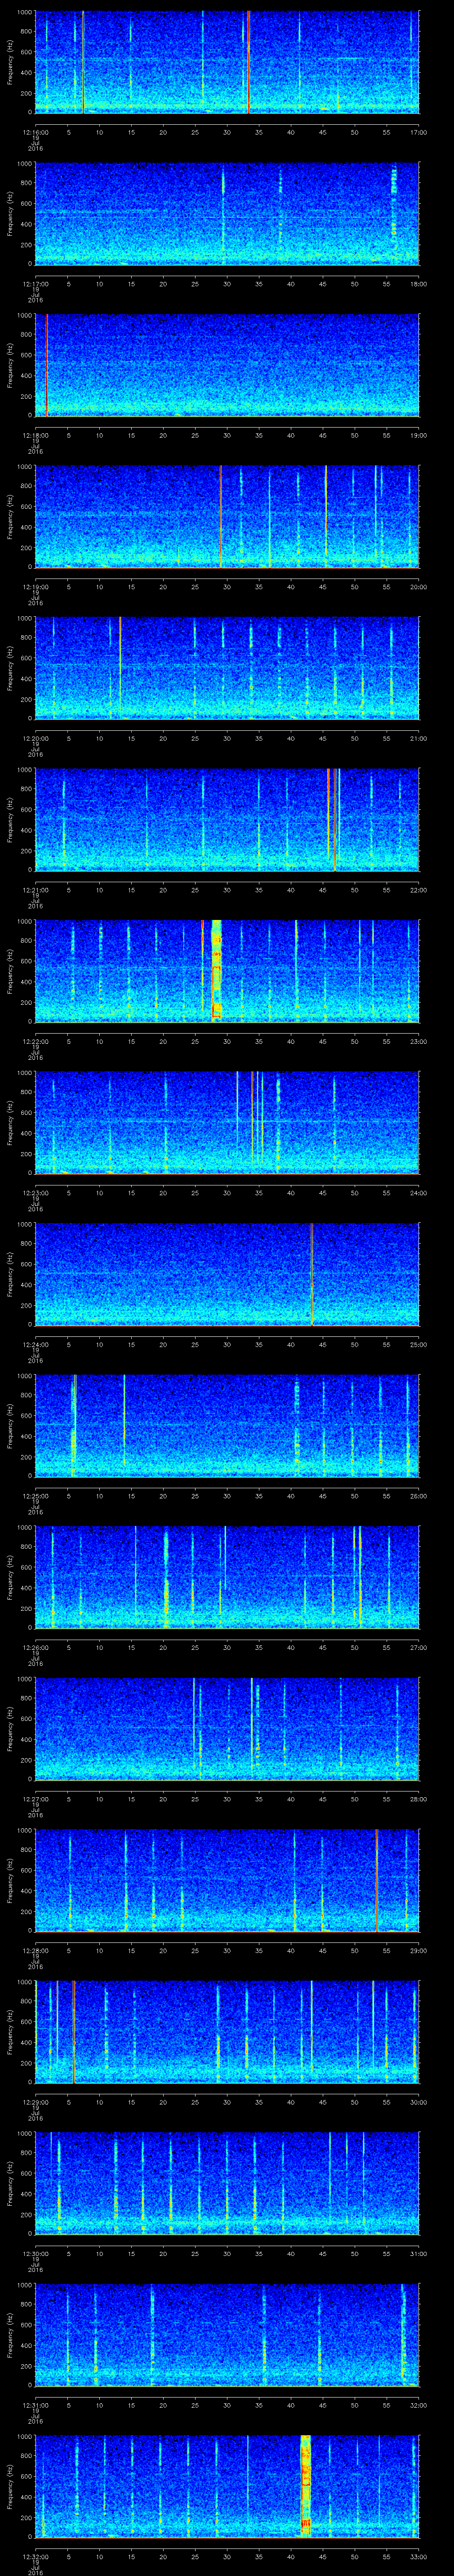Screen dimensions: 454x2576
Task: Select the 12:22:00 start time label
Action: point(36,1041)
